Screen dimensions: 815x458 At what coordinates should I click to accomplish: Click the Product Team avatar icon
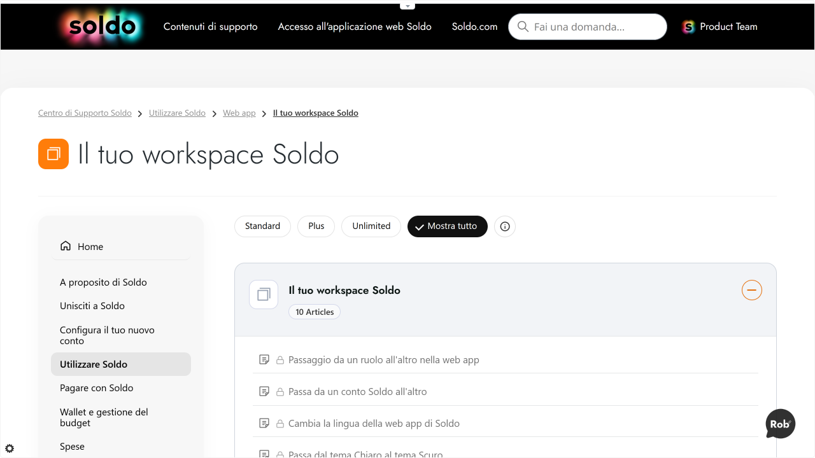point(688,27)
